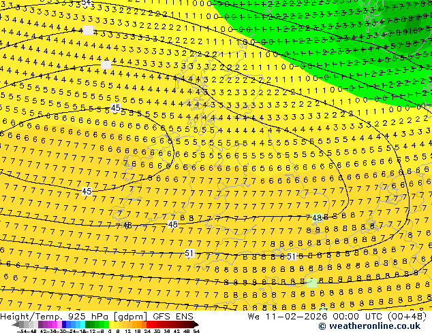Screen dimensions: 432x333
Task: Click the 'Height/Temp.' title text
Action: (31, 317)
